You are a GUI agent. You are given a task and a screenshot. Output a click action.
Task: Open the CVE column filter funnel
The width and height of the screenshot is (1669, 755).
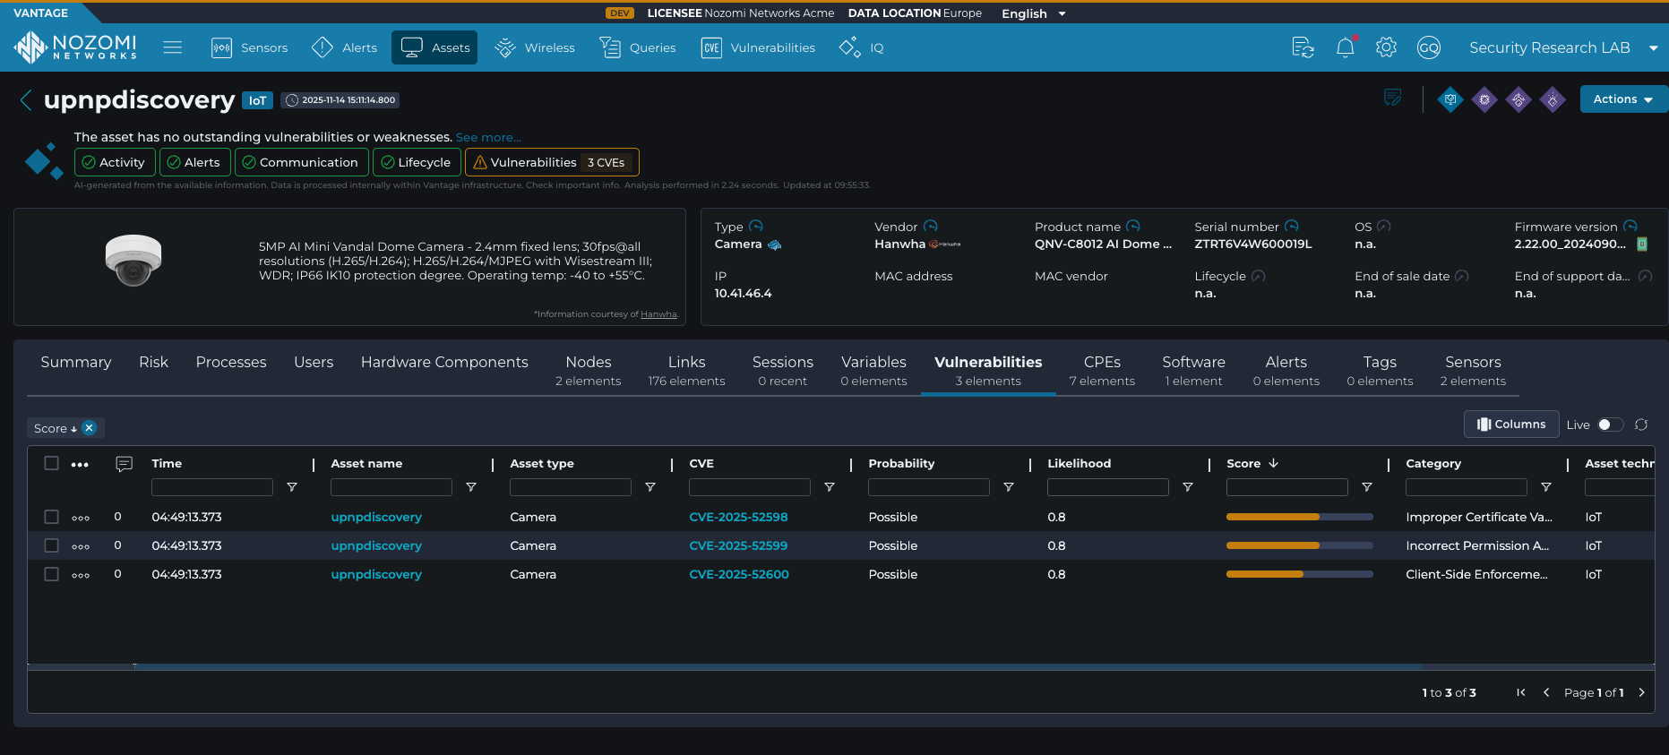pyautogui.click(x=830, y=487)
